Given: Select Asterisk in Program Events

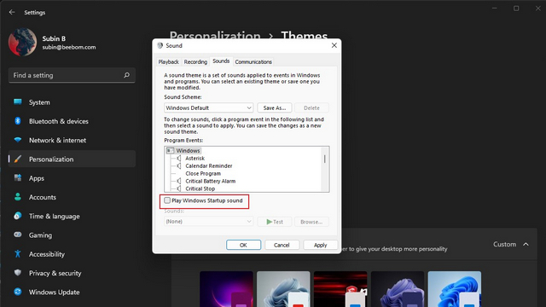Looking at the screenshot, I should click(195, 158).
